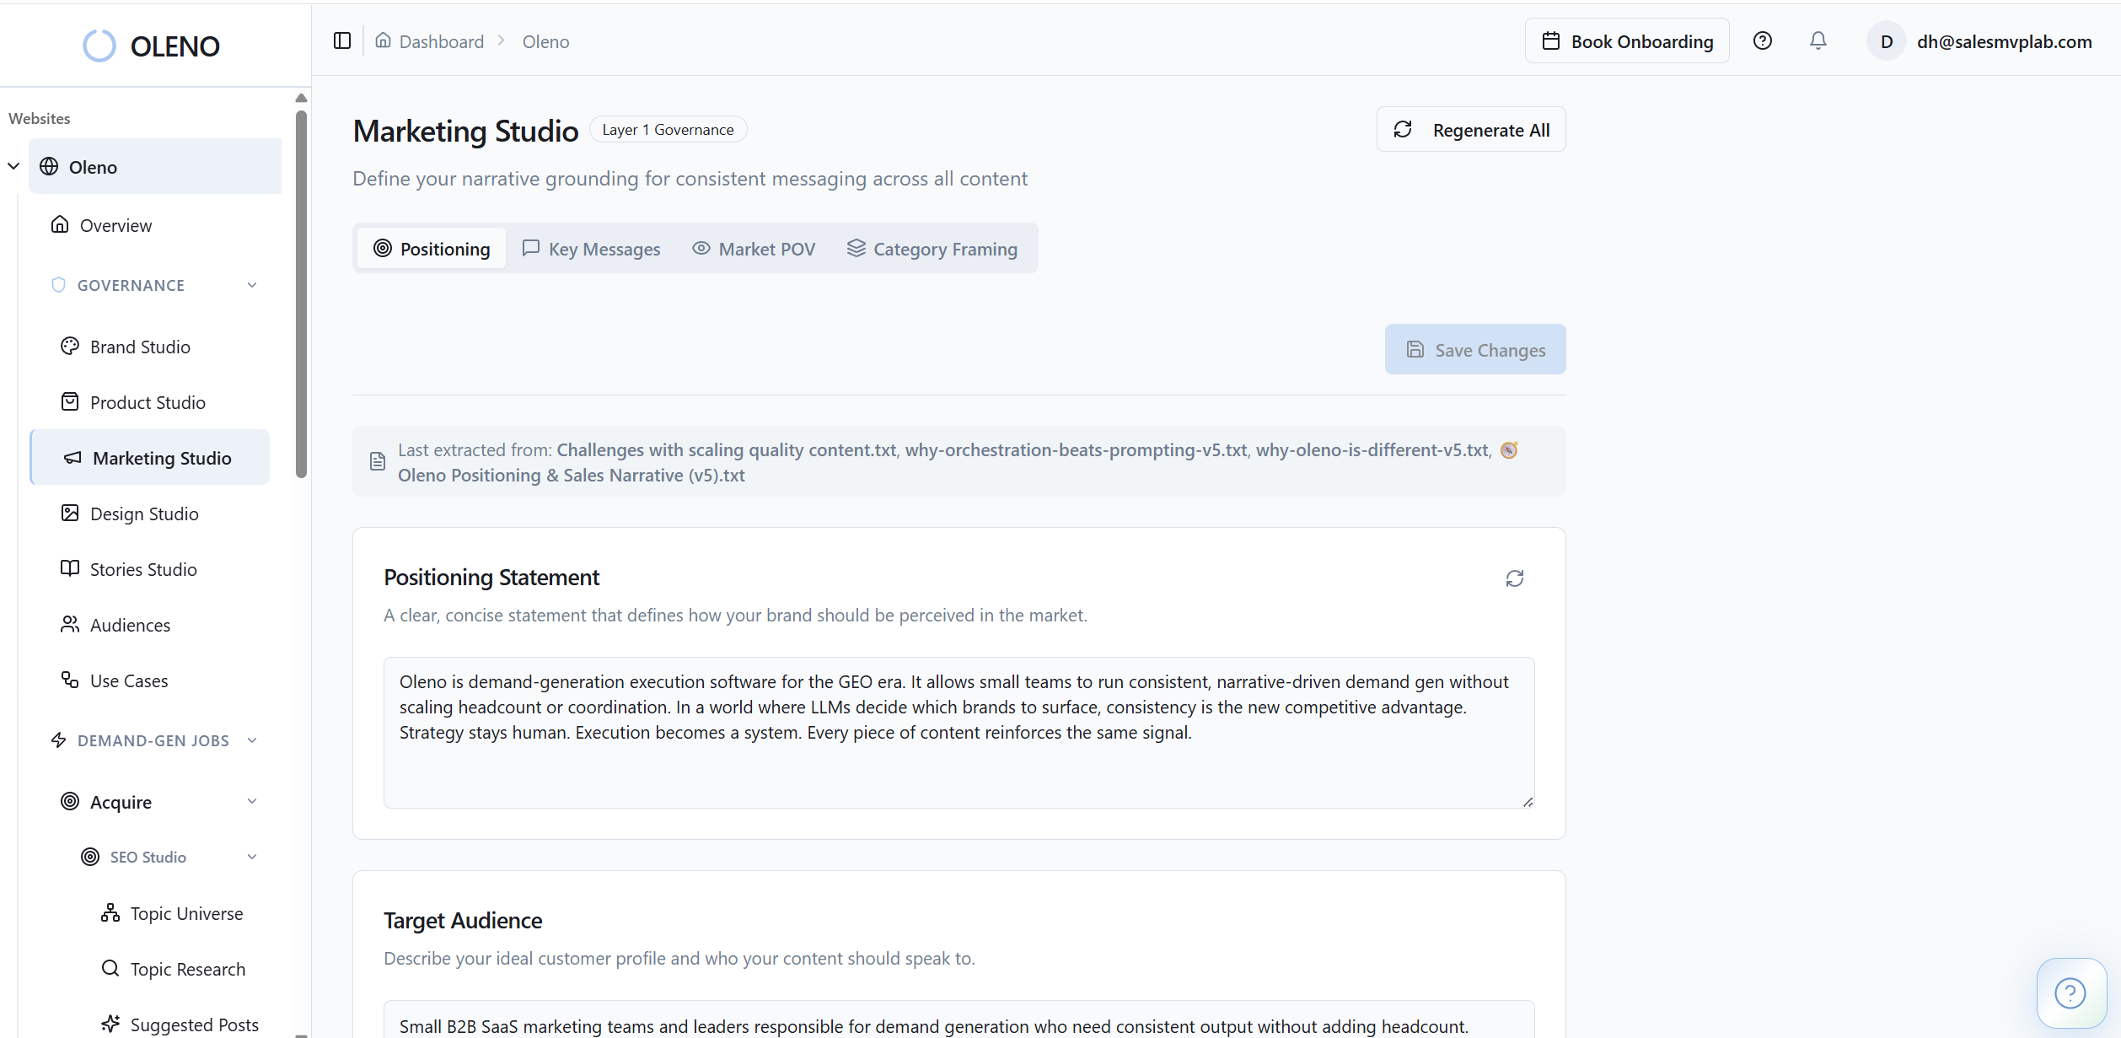Toggle the sidebar panel icon
2121x1038 pixels.
coord(341,41)
